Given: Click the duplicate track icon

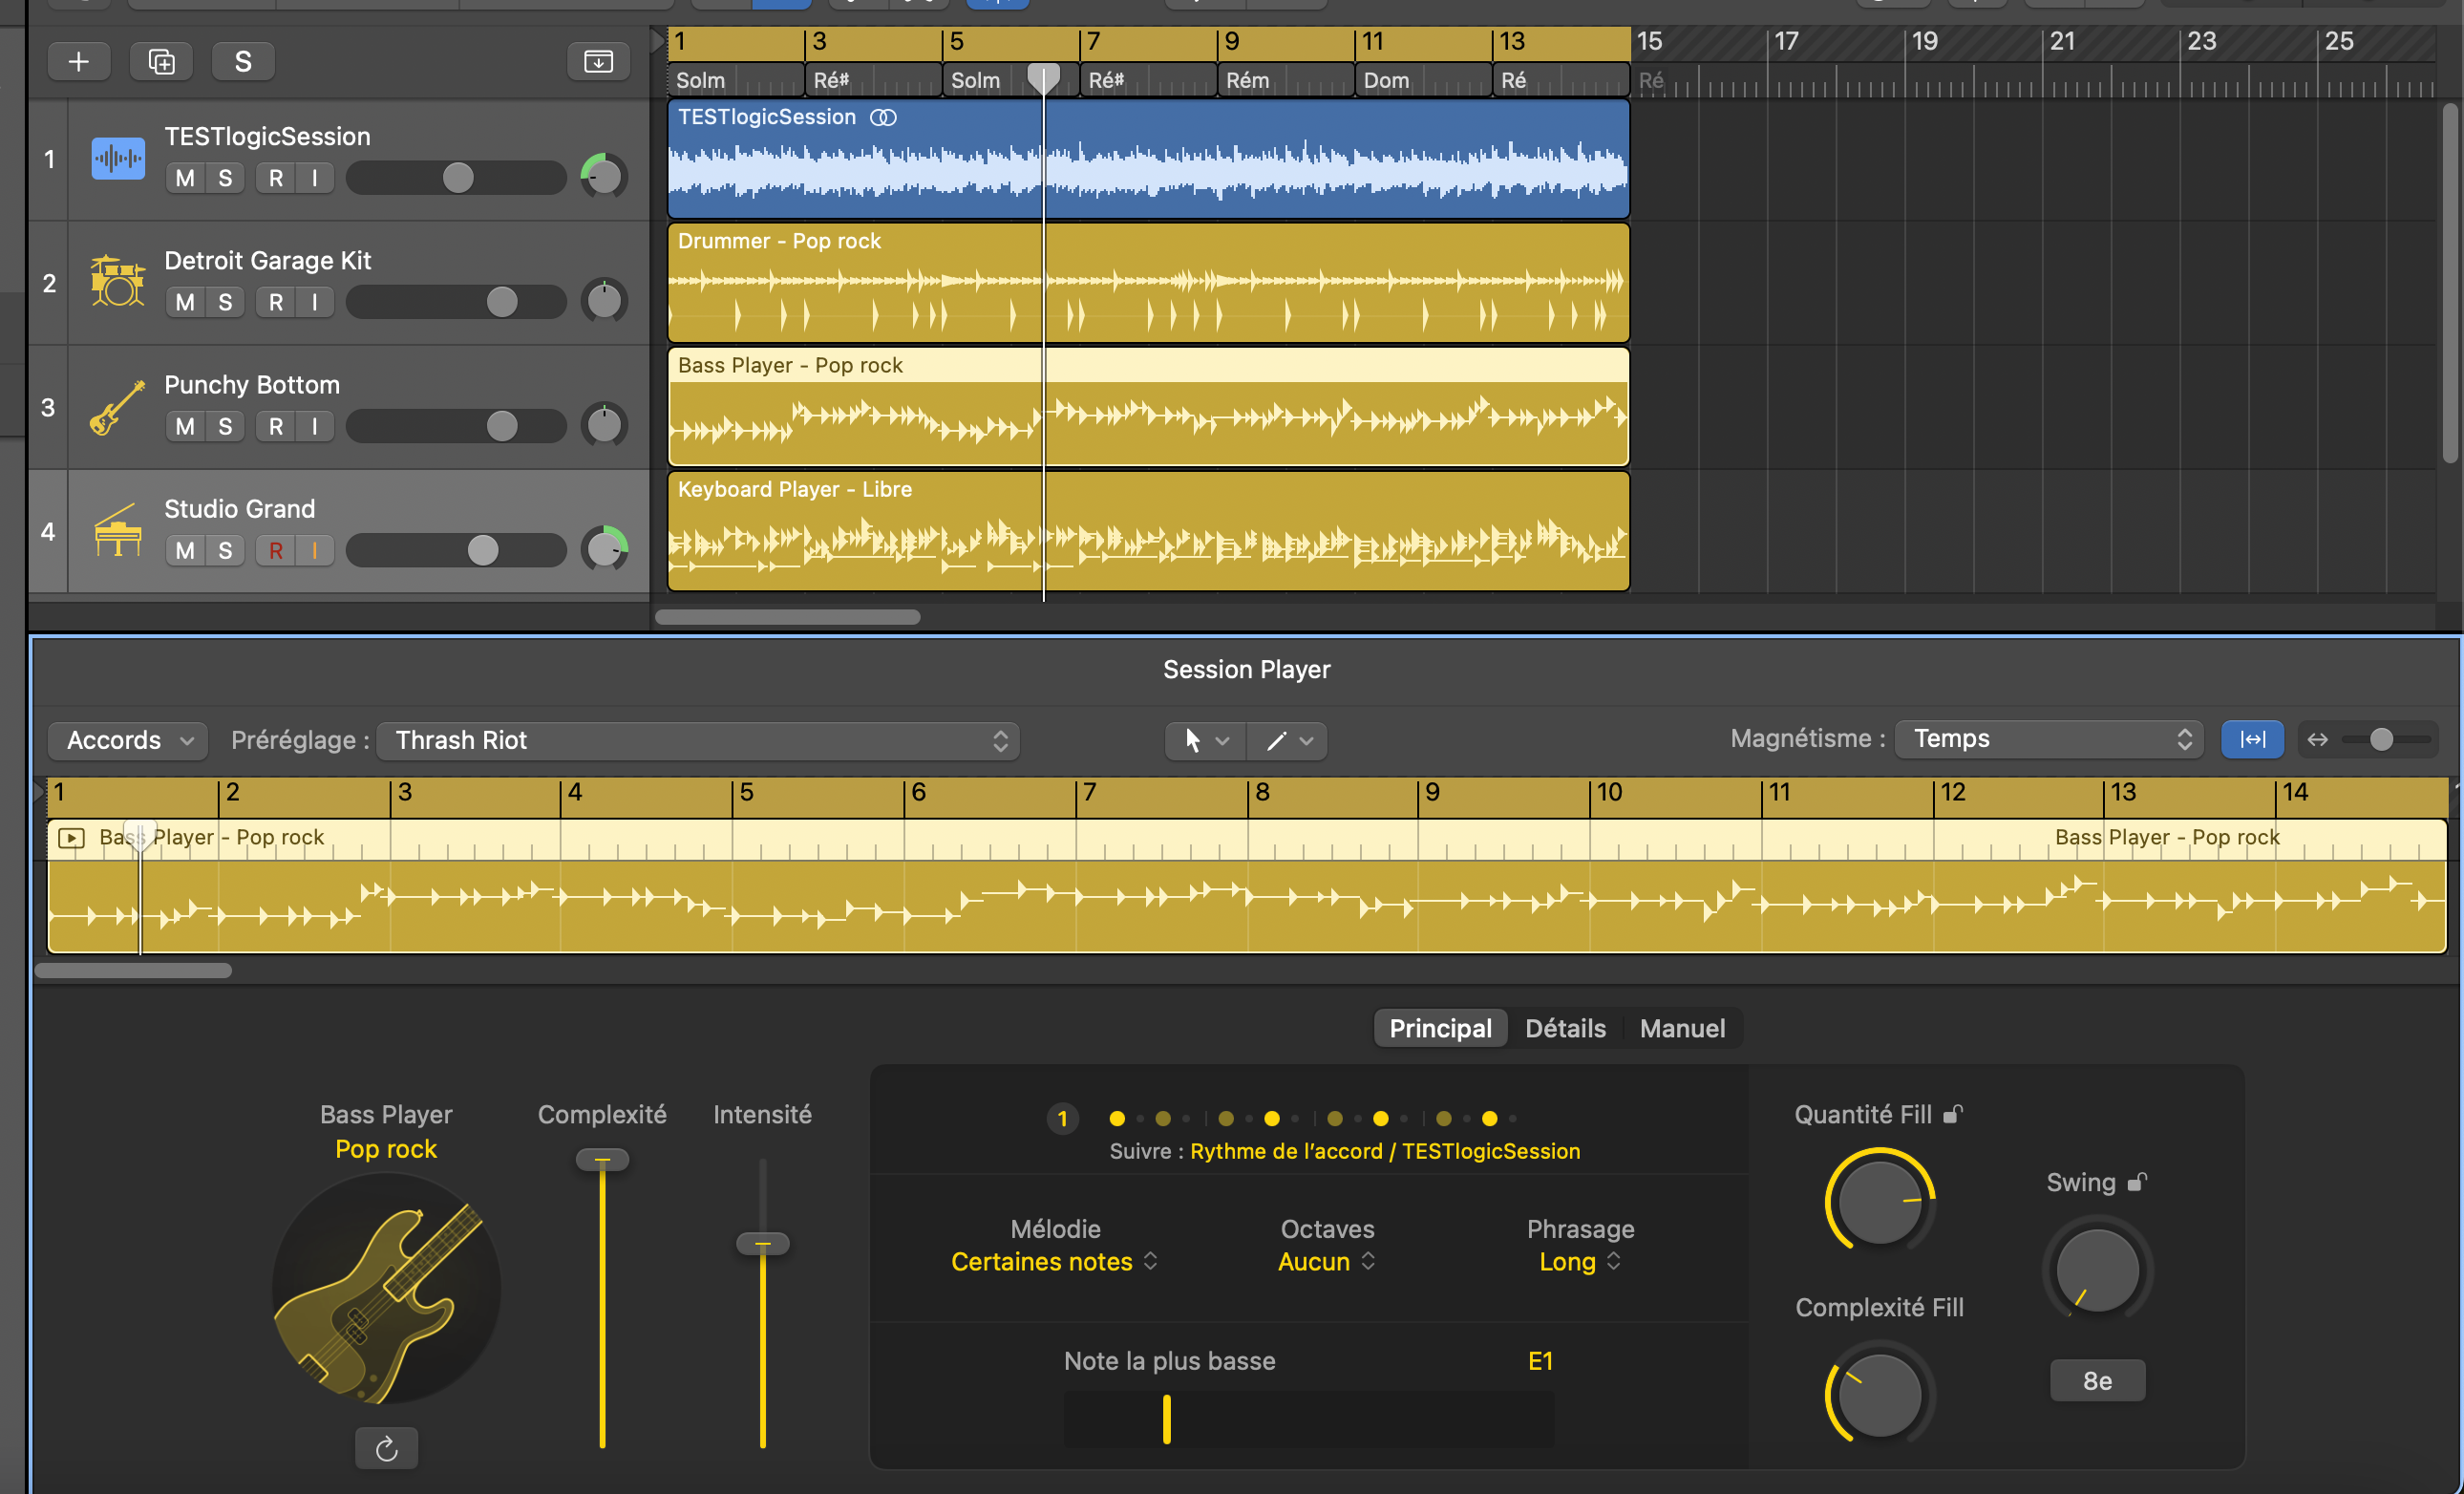Looking at the screenshot, I should [161, 60].
